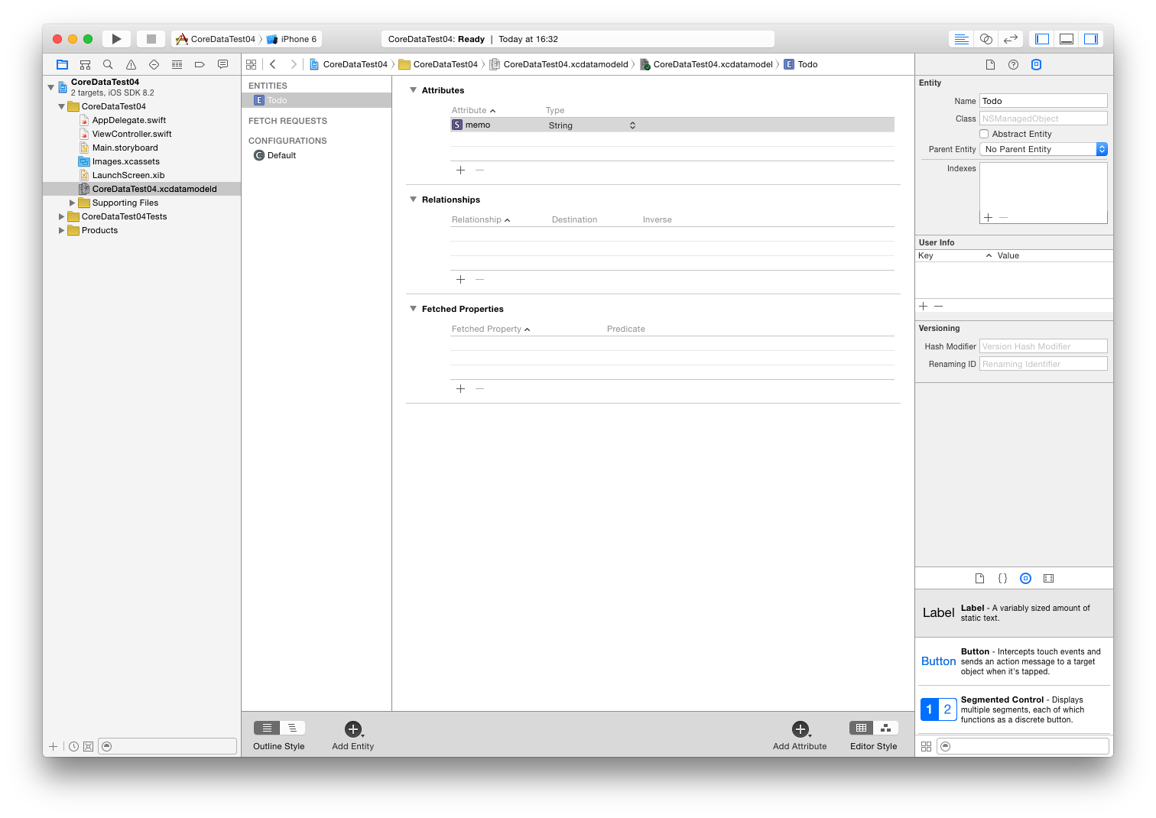Open the Quick Help inspector
This screenshot has width=1156, height=818.
[1013, 64]
